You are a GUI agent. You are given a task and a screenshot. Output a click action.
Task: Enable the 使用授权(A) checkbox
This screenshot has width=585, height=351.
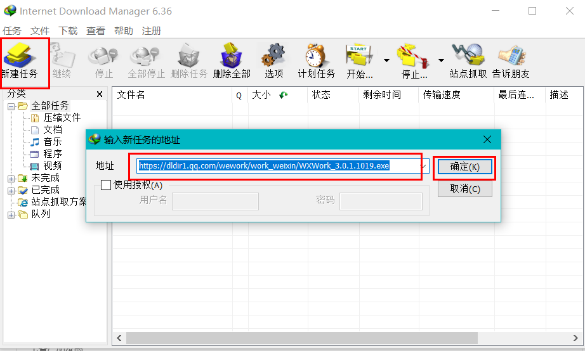pos(106,185)
